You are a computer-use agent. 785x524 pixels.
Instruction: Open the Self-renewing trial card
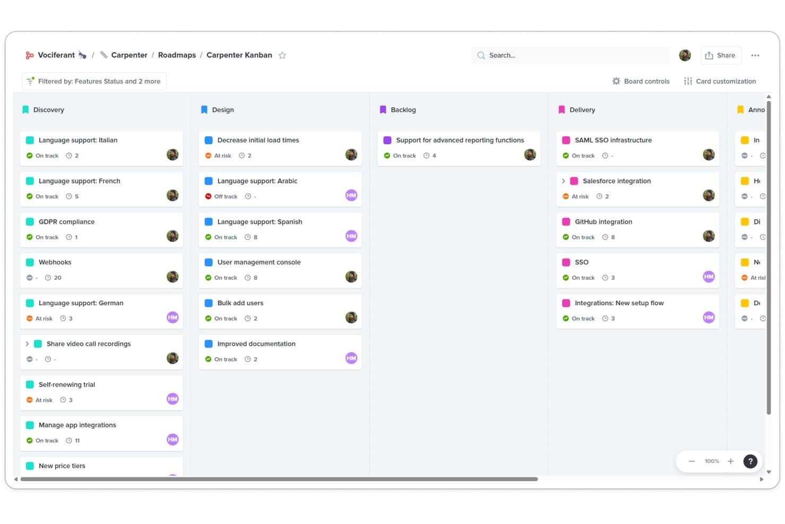coord(101,392)
